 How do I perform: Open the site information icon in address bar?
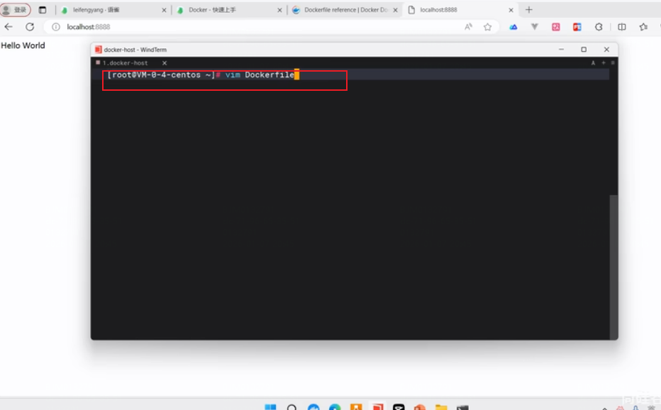[55, 26]
